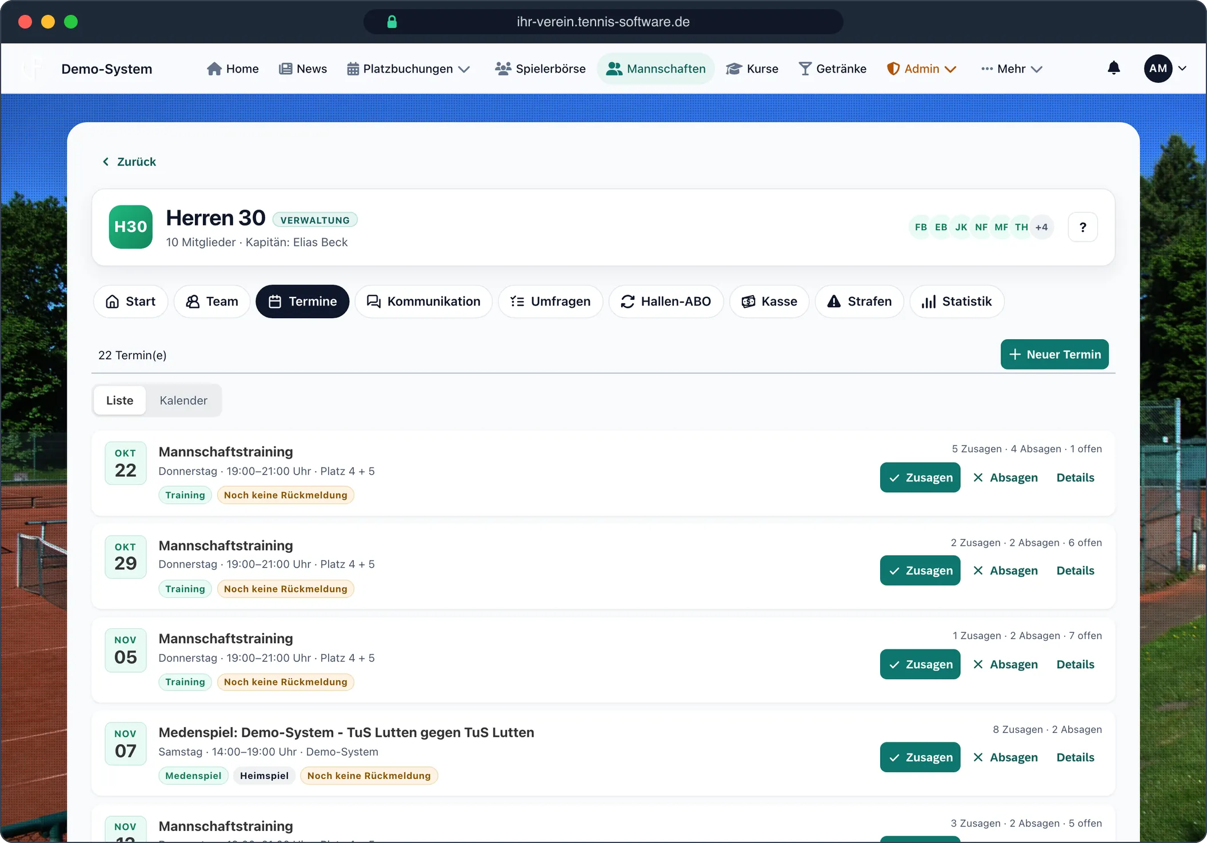1207x843 pixels.
Task: Click the News newspaper icon
Action: tap(285, 69)
